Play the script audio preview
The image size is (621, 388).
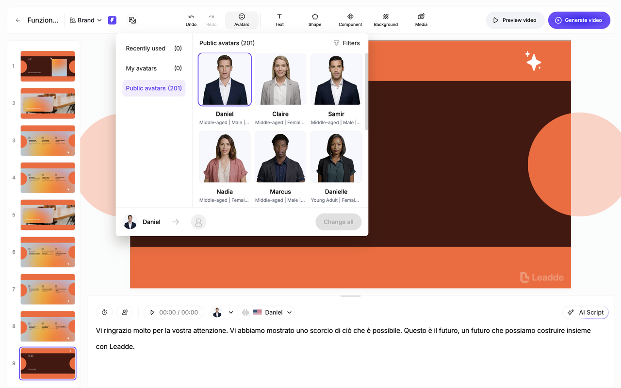pos(152,312)
